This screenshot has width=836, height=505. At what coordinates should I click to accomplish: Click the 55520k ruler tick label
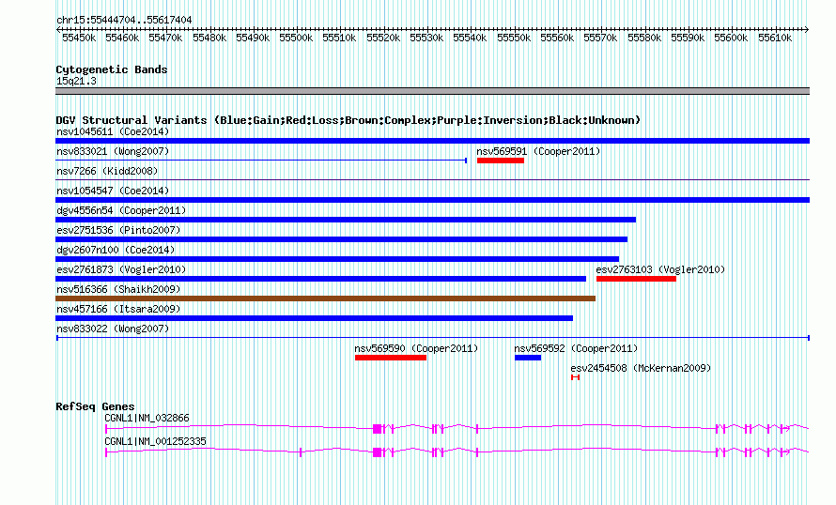383,38
